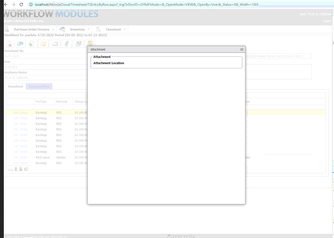
Task: Click the printer toolbar icon
Action: (x=78, y=44)
